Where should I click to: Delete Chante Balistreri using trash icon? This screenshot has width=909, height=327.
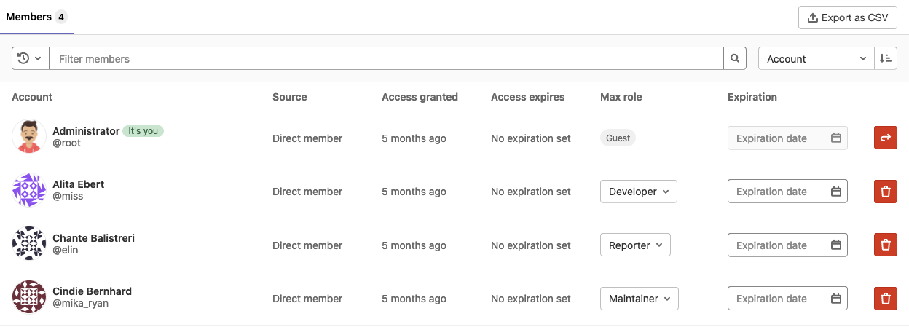[885, 245]
